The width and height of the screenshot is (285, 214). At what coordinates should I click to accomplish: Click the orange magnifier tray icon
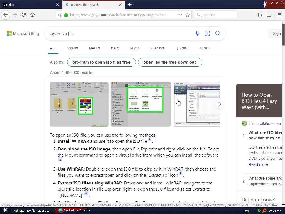coord(264,211)
